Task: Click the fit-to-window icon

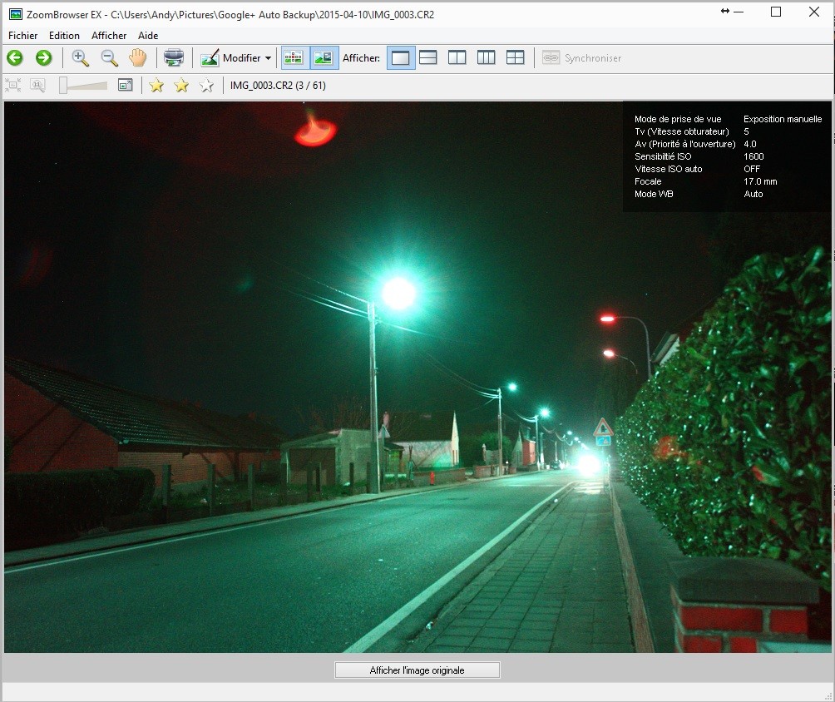Action: tap(12, 85)
